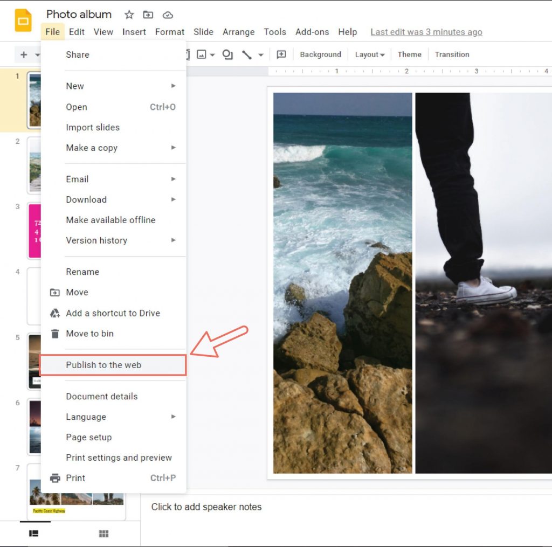552x547 pixels.
Task: Click the printer icon next to Print
Action: (55, 478)
